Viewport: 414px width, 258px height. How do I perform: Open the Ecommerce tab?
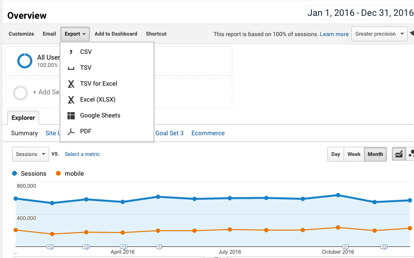pos(208,133)
